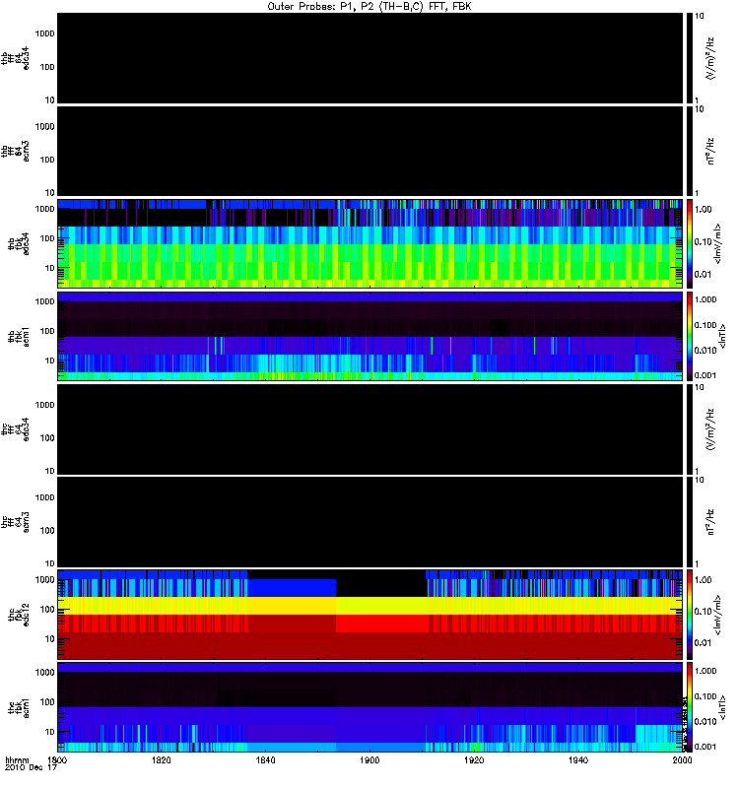Click the black data gap in thc edc12
This screenshot has height=788, width=739.
tap(381, 583)
